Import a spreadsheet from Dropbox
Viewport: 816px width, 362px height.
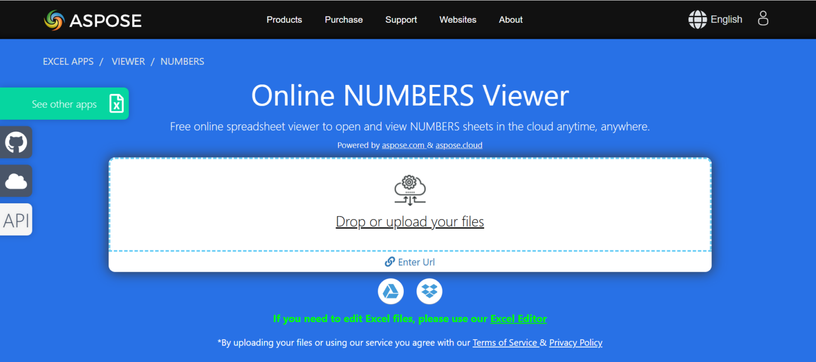point(429,291)
